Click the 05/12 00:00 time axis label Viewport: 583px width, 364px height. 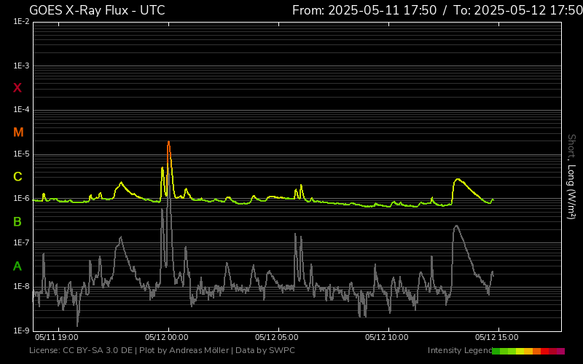click(168, 337)
